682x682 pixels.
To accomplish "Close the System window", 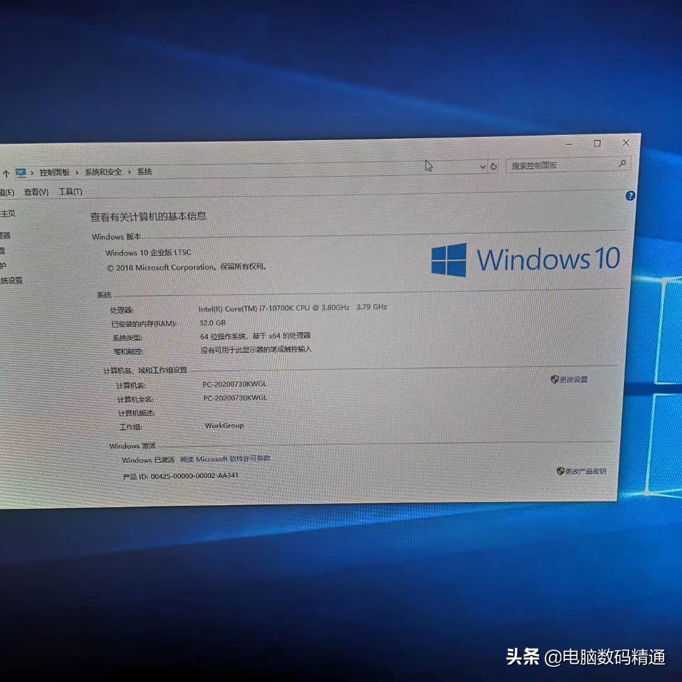I will (x=625, y=143).
